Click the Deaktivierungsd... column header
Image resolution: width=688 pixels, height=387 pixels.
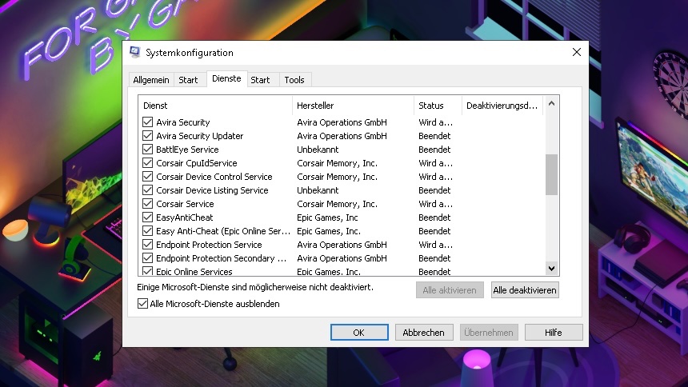point(502,106)
